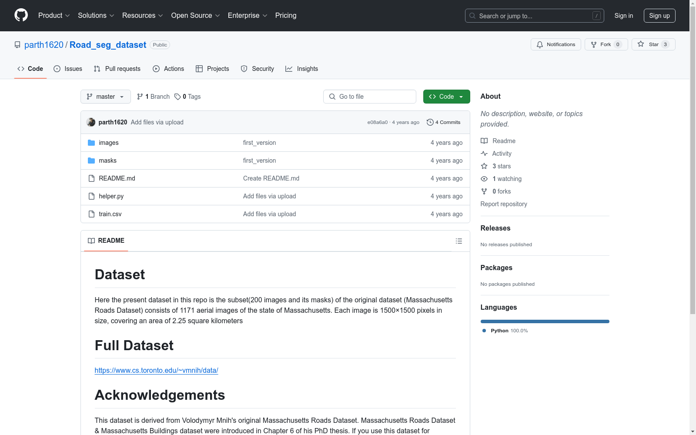The image size is (696, 435).
Task: Click the train.csv file icon
Action: [x=91, y=214]
